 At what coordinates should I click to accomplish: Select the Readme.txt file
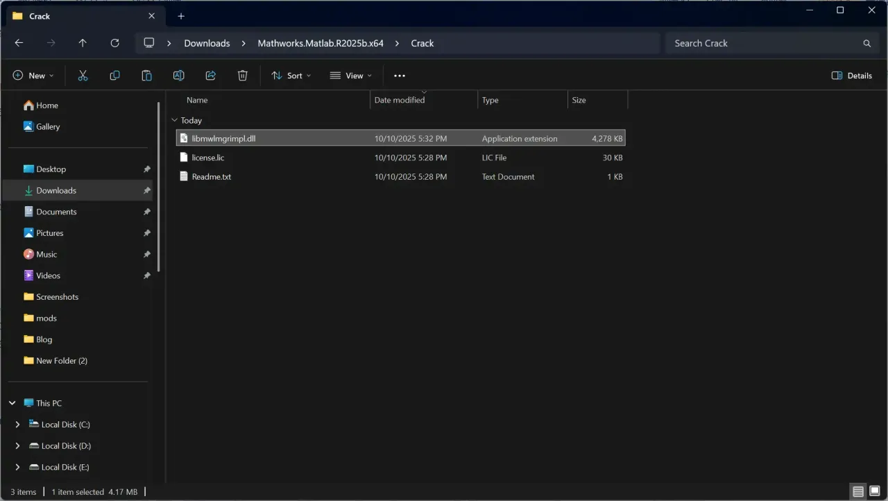point(400,177)
